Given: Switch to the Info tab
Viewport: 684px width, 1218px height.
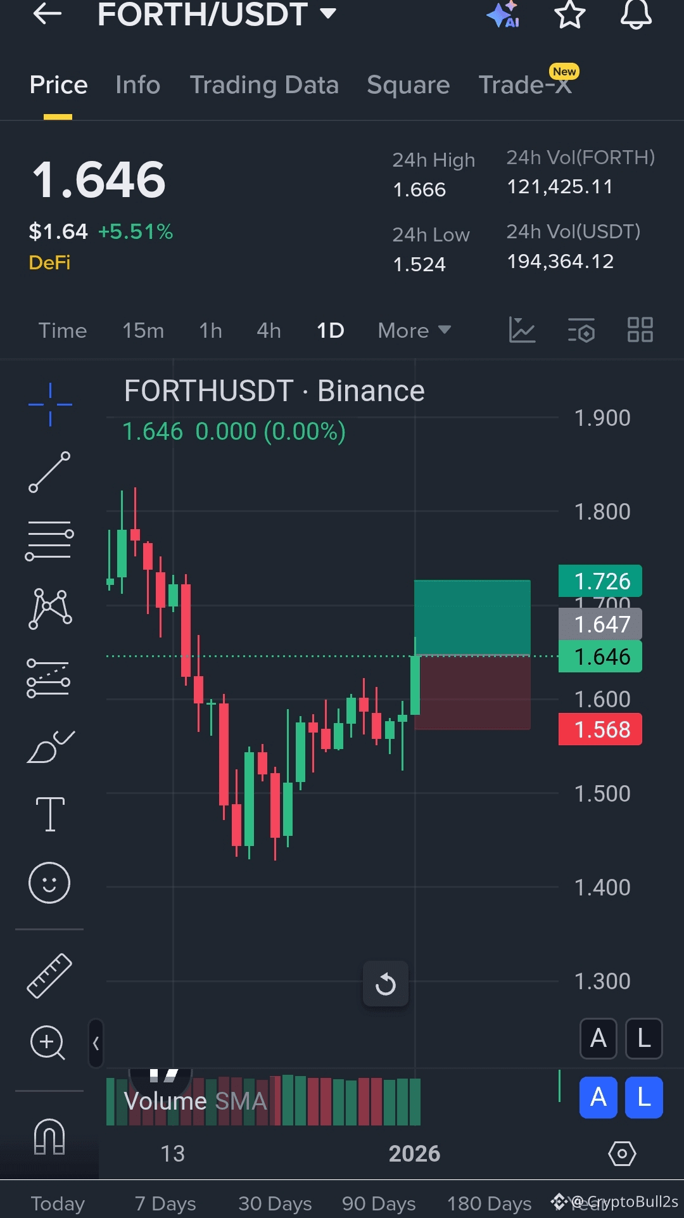Looking at the screenshot, I should tap(138, 85).
